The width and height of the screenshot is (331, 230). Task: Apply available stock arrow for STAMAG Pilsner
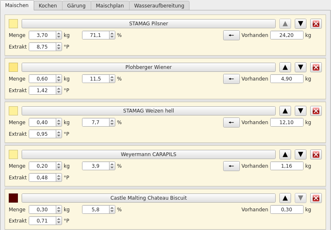pos(231,35)
